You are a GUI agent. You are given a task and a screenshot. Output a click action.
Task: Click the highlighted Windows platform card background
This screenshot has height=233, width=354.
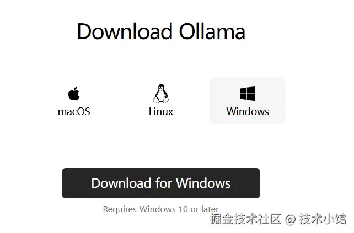(x=248, y=100)
